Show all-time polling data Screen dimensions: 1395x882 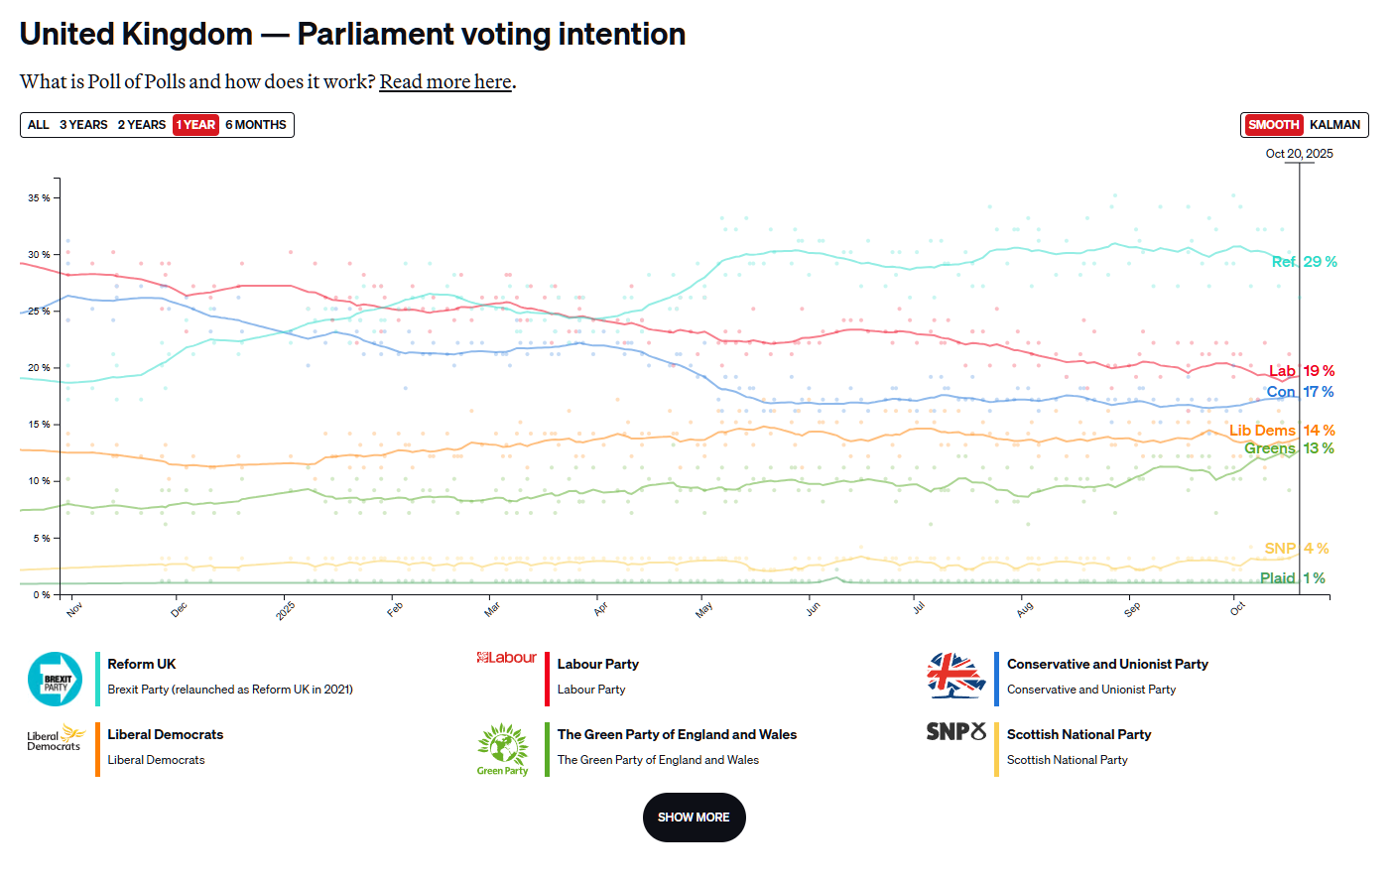click(39, 125)
